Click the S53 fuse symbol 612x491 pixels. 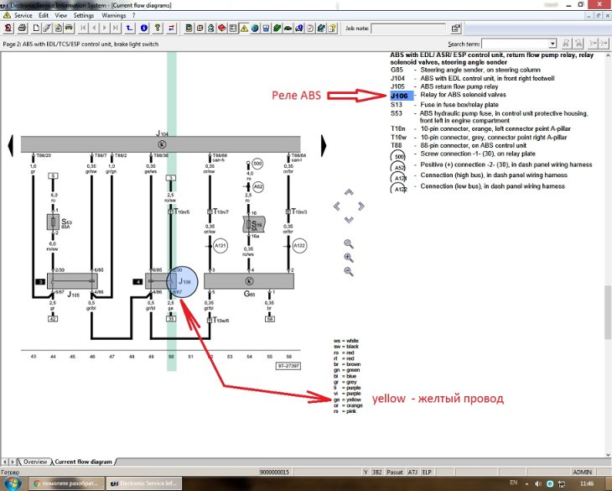pyautogui.click(x=53, y=222)
